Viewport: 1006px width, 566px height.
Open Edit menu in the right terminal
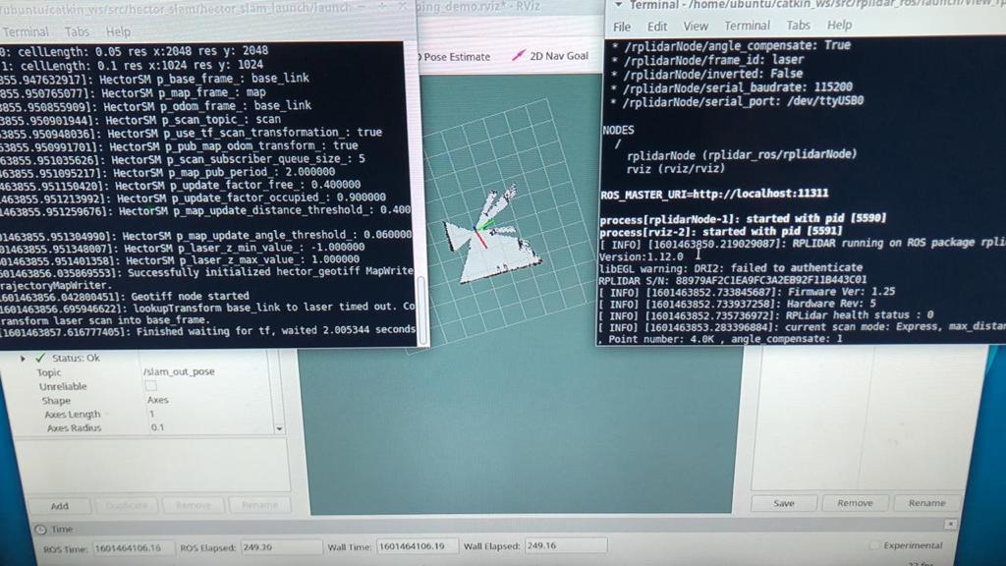click(656, 27)
